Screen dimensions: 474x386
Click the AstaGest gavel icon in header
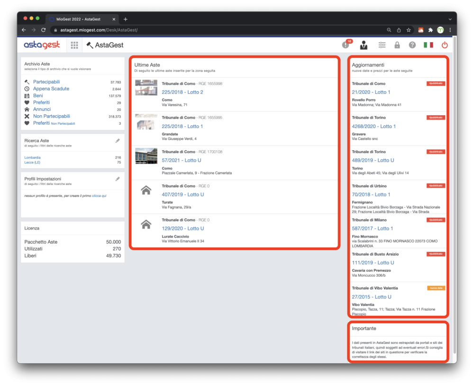pyautogui.click(x=90, y=45)
